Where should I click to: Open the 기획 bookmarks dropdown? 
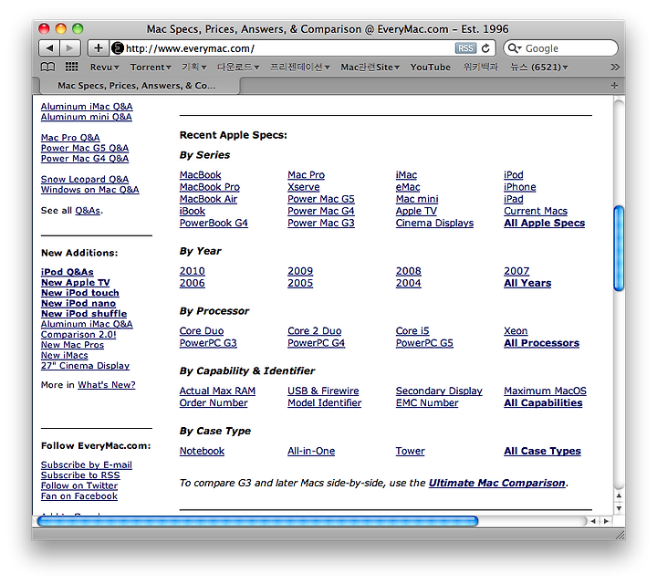pyautogui.click(x=193, y=67)
